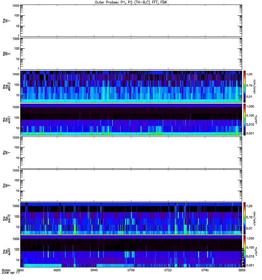Click the thc fff 1 y-axis label
This screenshot has height=280, width=262.
(7, 153)
